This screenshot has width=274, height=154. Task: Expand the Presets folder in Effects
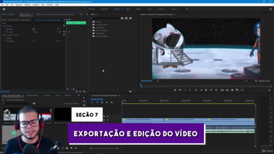(91, 22)
